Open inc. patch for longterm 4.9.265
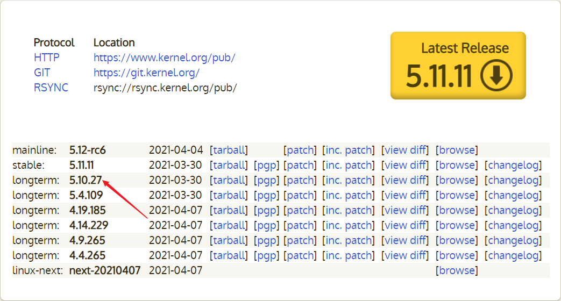 point(349,241)
